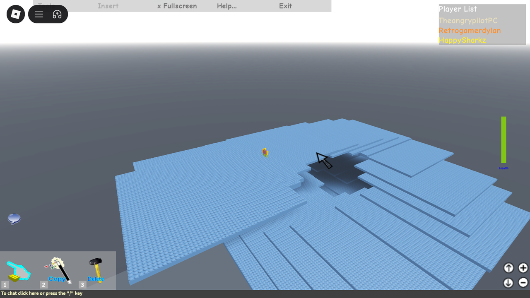Zoom in with the plus button

523,268
